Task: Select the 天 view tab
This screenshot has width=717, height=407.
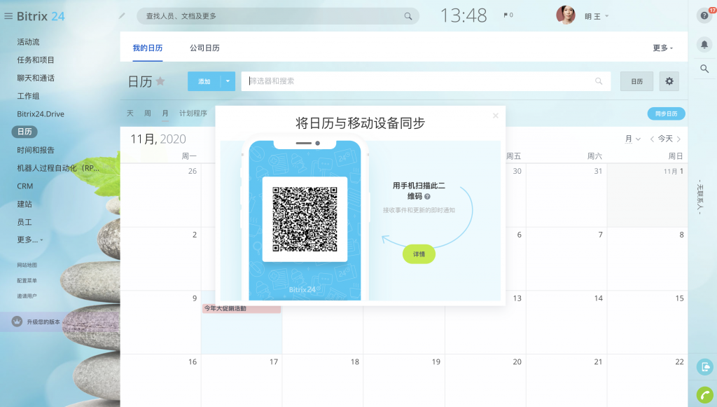Action: tap(130, 113)
